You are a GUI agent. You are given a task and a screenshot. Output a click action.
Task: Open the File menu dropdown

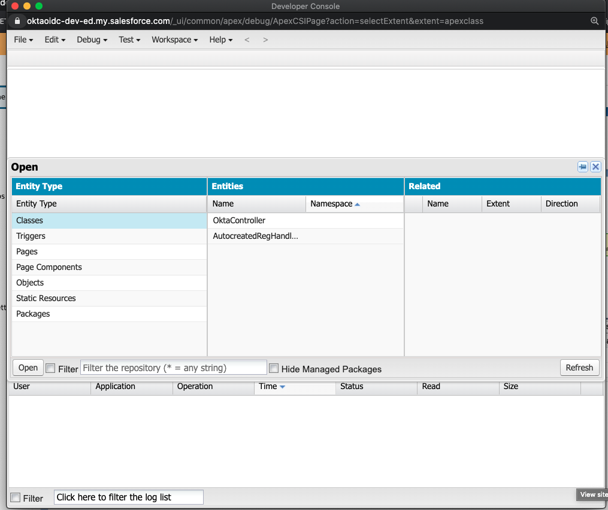(23, 40)
